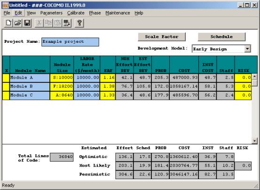Click Most Likely effort value 203.1
This screenshot has height=190, width=260.
[x=125, y=166]
